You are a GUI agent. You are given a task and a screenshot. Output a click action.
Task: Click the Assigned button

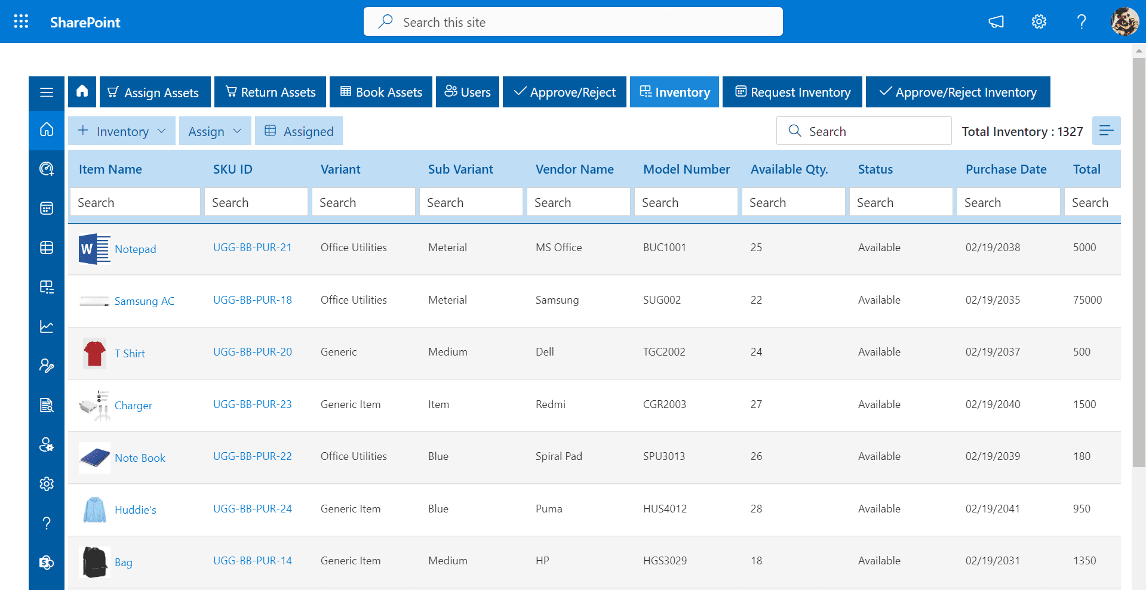click(x=299, y=131)
